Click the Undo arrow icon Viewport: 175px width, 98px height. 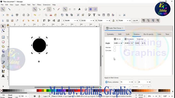click(35, 15)
